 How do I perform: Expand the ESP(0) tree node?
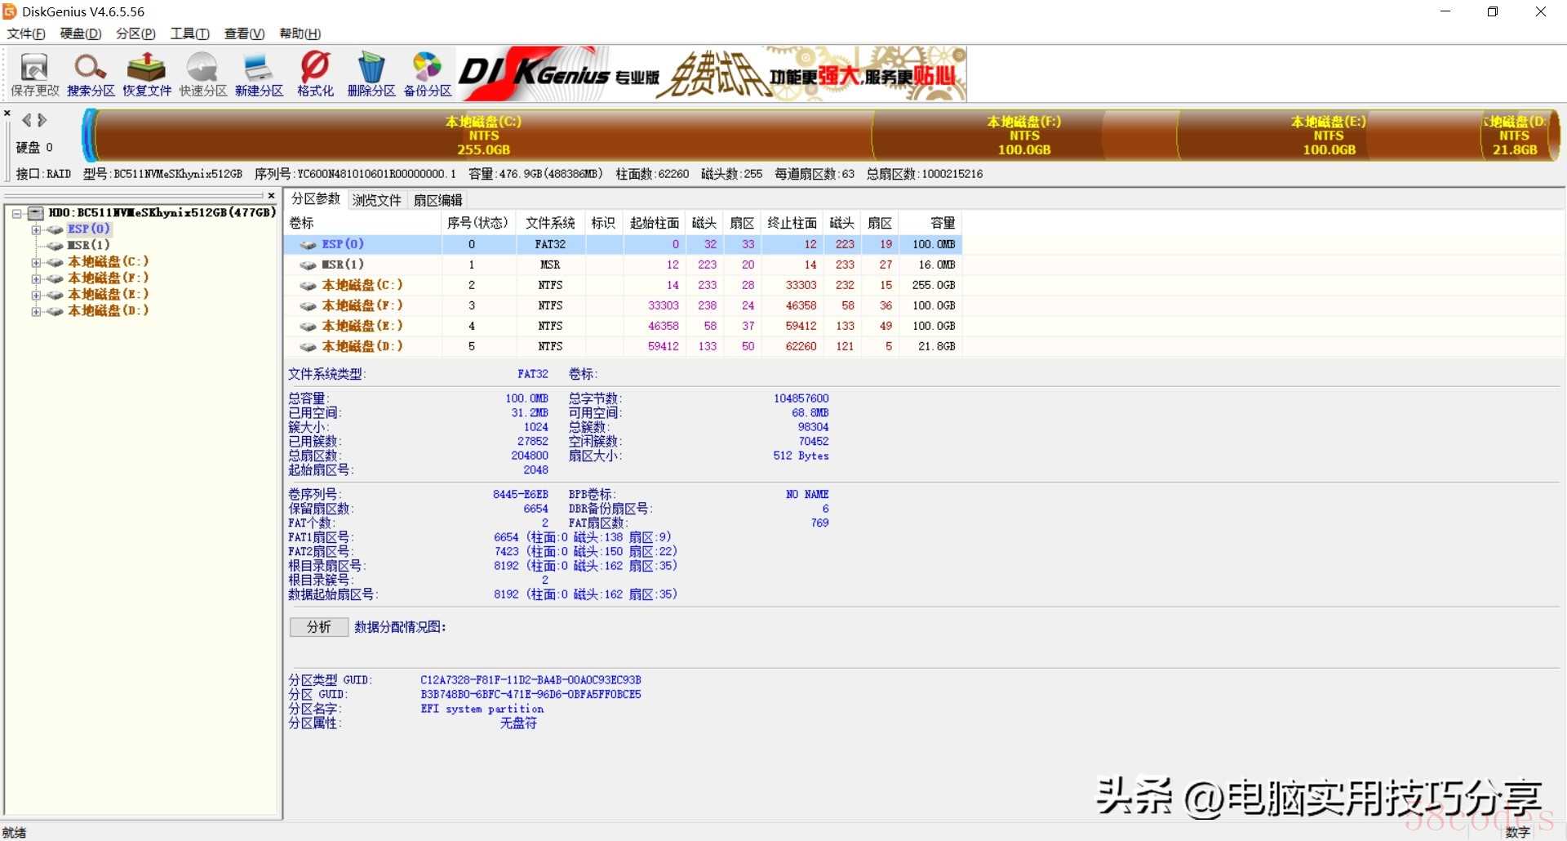[x=36, y=229]
